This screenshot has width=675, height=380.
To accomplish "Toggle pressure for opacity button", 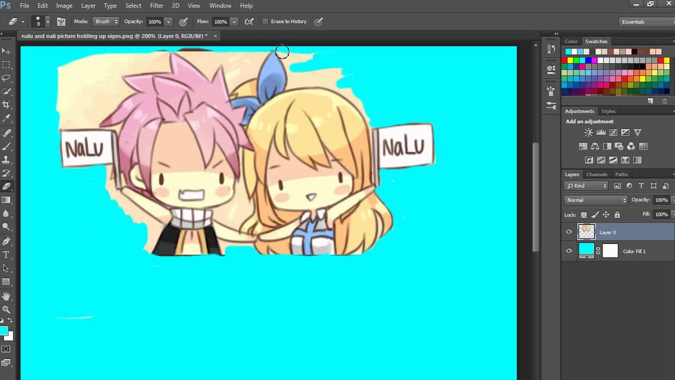I will (x=184, y=22).
